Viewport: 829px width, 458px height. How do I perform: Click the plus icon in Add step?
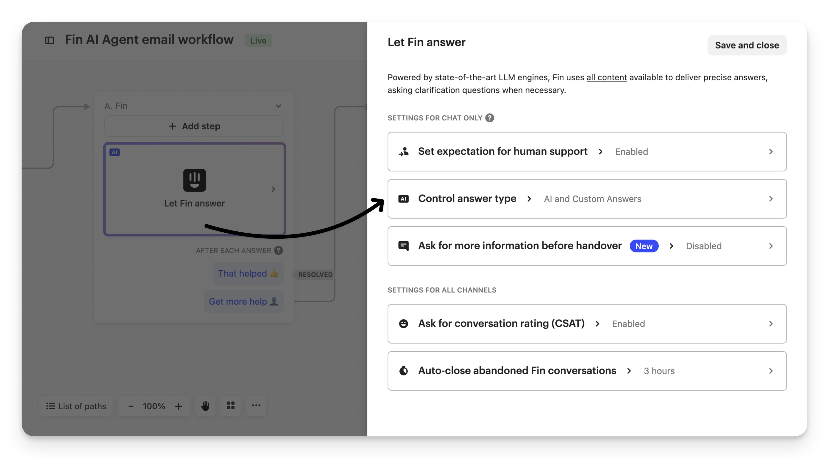tap(173, 126)
